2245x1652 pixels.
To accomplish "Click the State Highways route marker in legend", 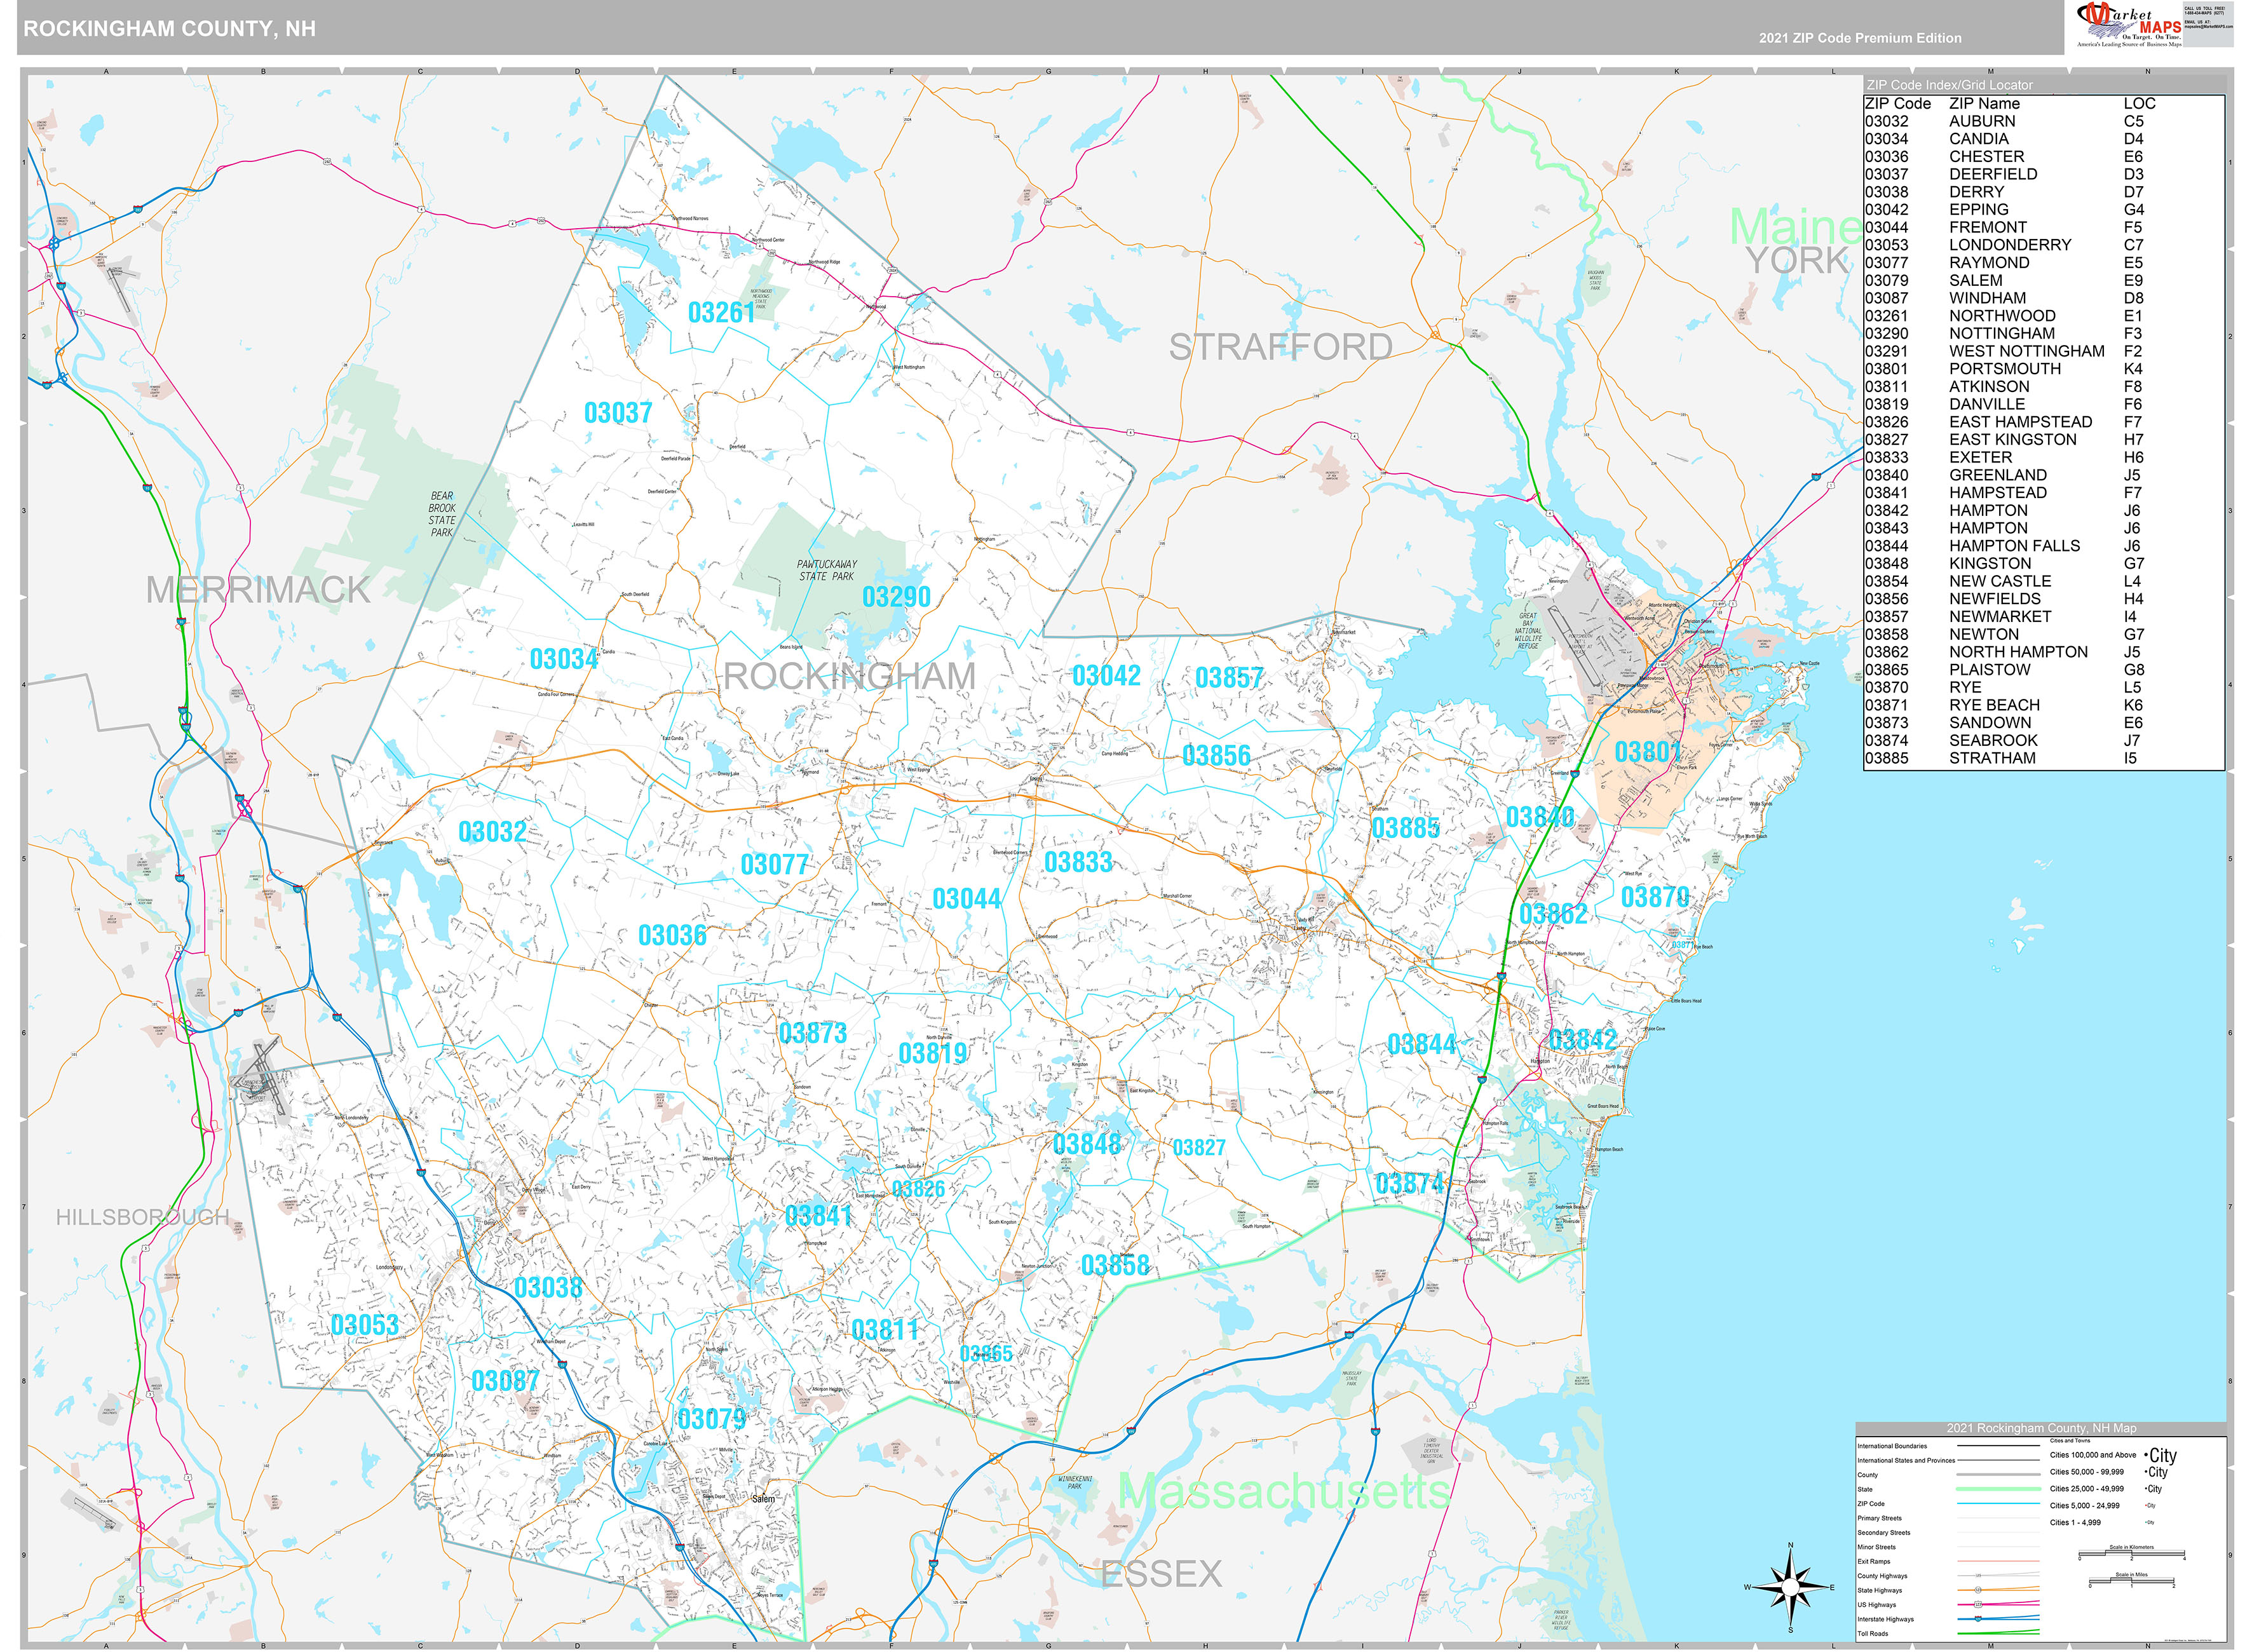I will coord(1978,1590).
